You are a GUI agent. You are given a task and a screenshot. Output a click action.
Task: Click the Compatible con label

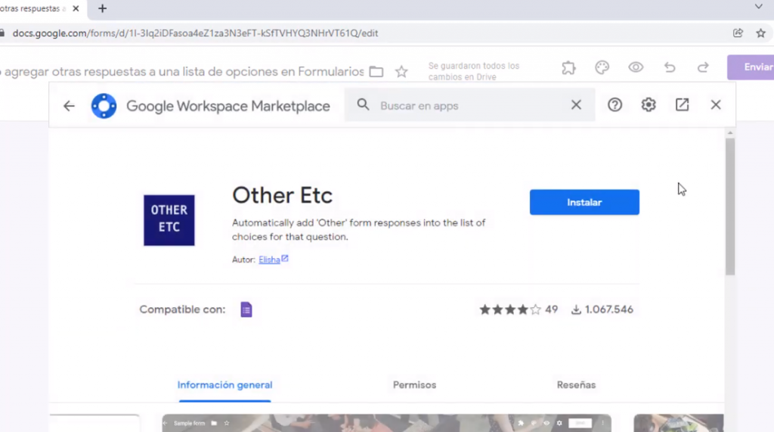point(182,309)
